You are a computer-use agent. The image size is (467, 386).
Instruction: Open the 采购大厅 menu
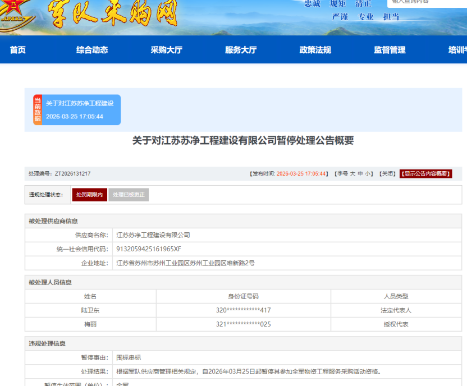coord(166,50)
